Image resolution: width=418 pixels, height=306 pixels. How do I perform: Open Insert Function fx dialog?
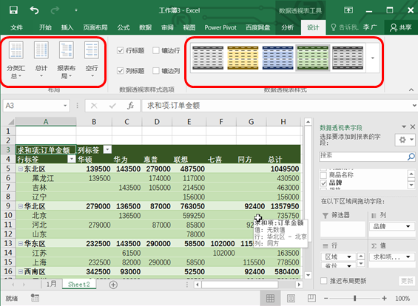tap(130, 106)
